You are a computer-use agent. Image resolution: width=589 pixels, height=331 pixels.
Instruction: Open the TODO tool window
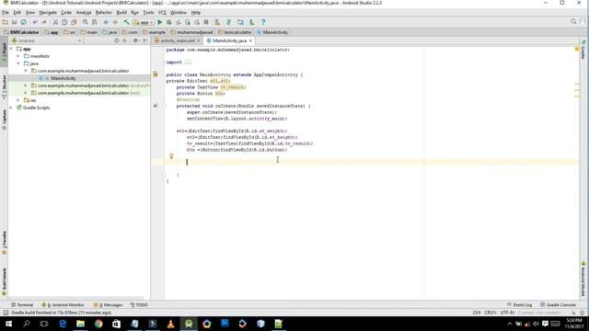[139, 304]
